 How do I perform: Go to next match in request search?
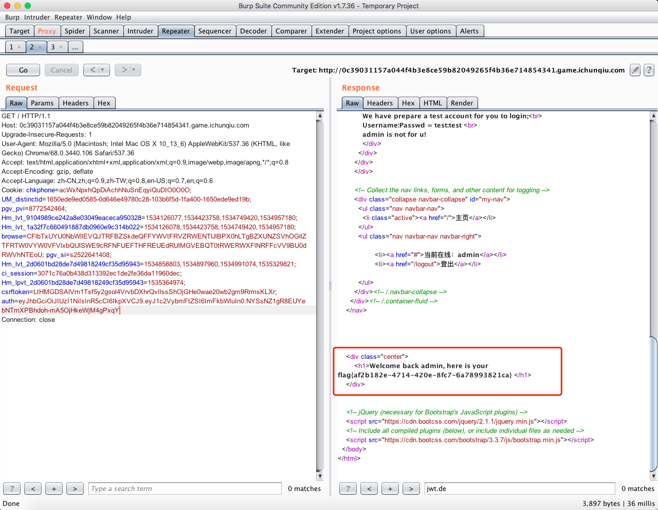[75, 488]
